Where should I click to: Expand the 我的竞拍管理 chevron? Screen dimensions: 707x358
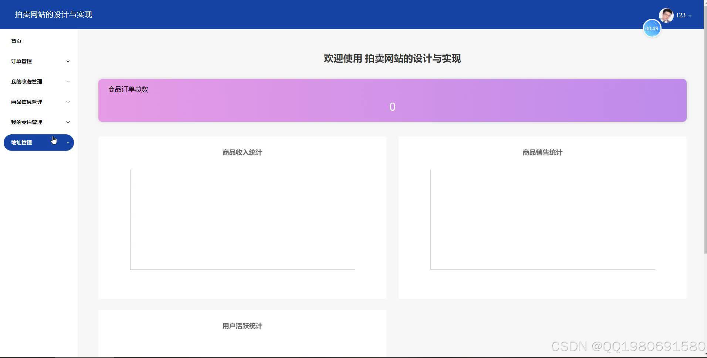[68, 122]
